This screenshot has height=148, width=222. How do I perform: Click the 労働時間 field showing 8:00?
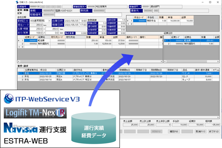point(121,27)
